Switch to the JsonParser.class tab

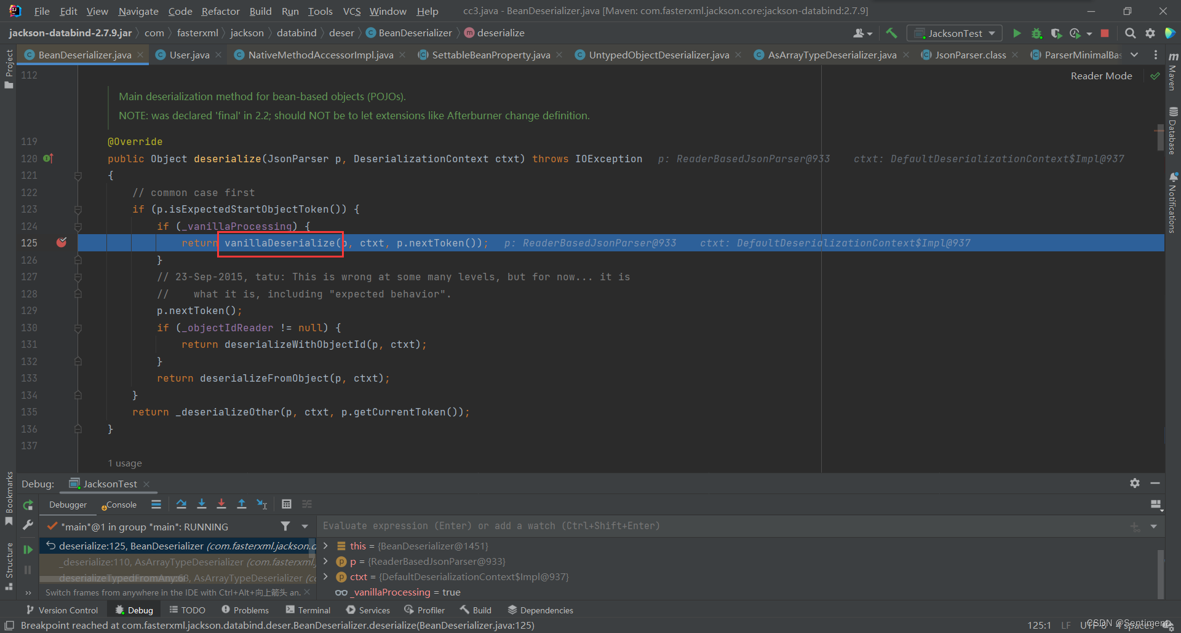click(971, 55)
